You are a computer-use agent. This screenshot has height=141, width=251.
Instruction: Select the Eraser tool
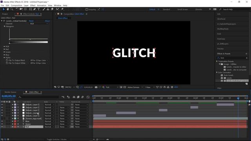coord(52,9)
